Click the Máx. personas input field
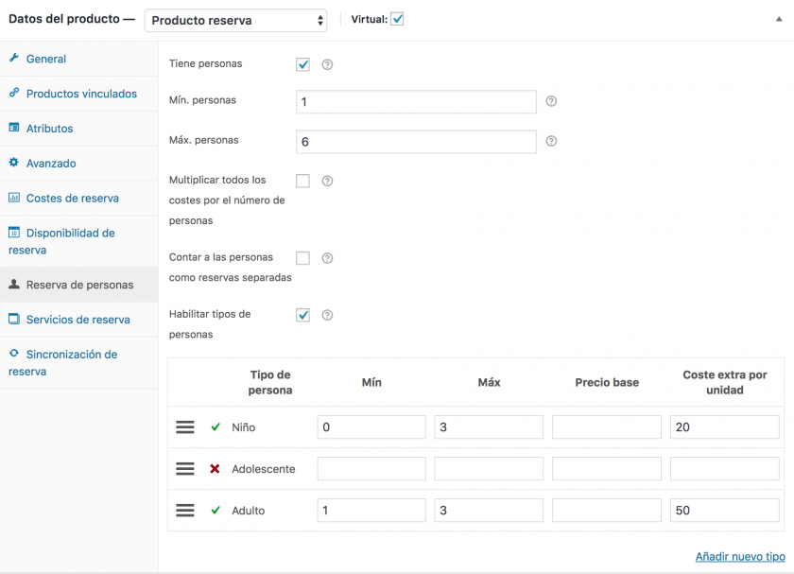Screen dimensions: 794x574 [x=416, y=142]
